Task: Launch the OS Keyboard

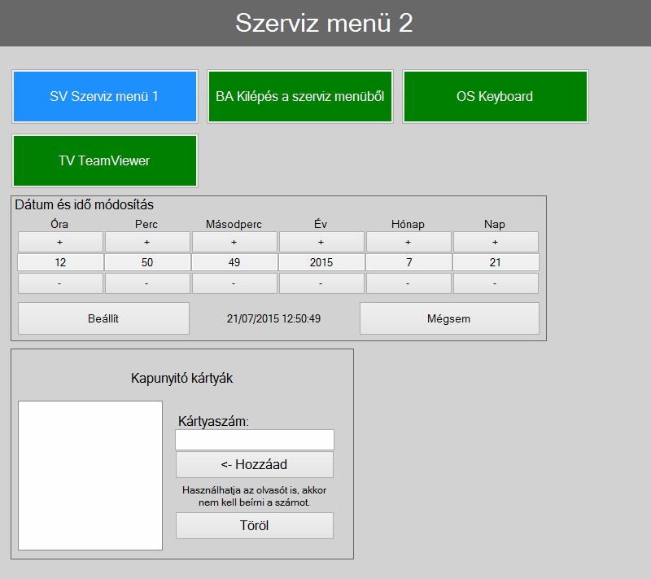Action: coord(496,96)
